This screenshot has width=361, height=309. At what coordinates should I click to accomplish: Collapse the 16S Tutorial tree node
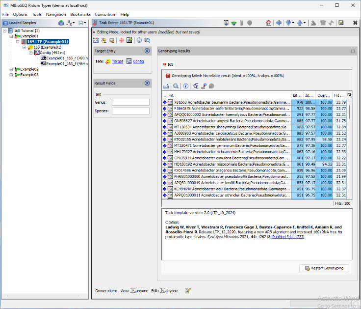(4, 30)
